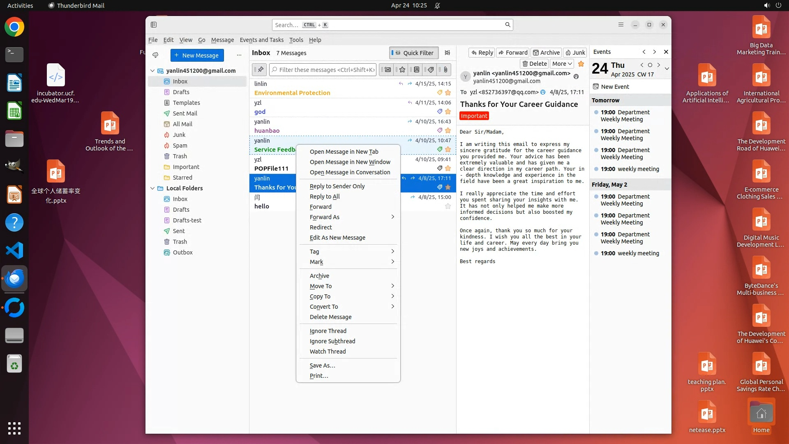Toggle the Attachment quick filter
789x444 pixels.
pyautogui.click(x=445, y=70)
